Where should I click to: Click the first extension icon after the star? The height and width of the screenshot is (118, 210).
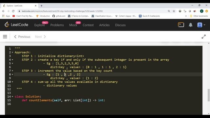pos(180,11)
